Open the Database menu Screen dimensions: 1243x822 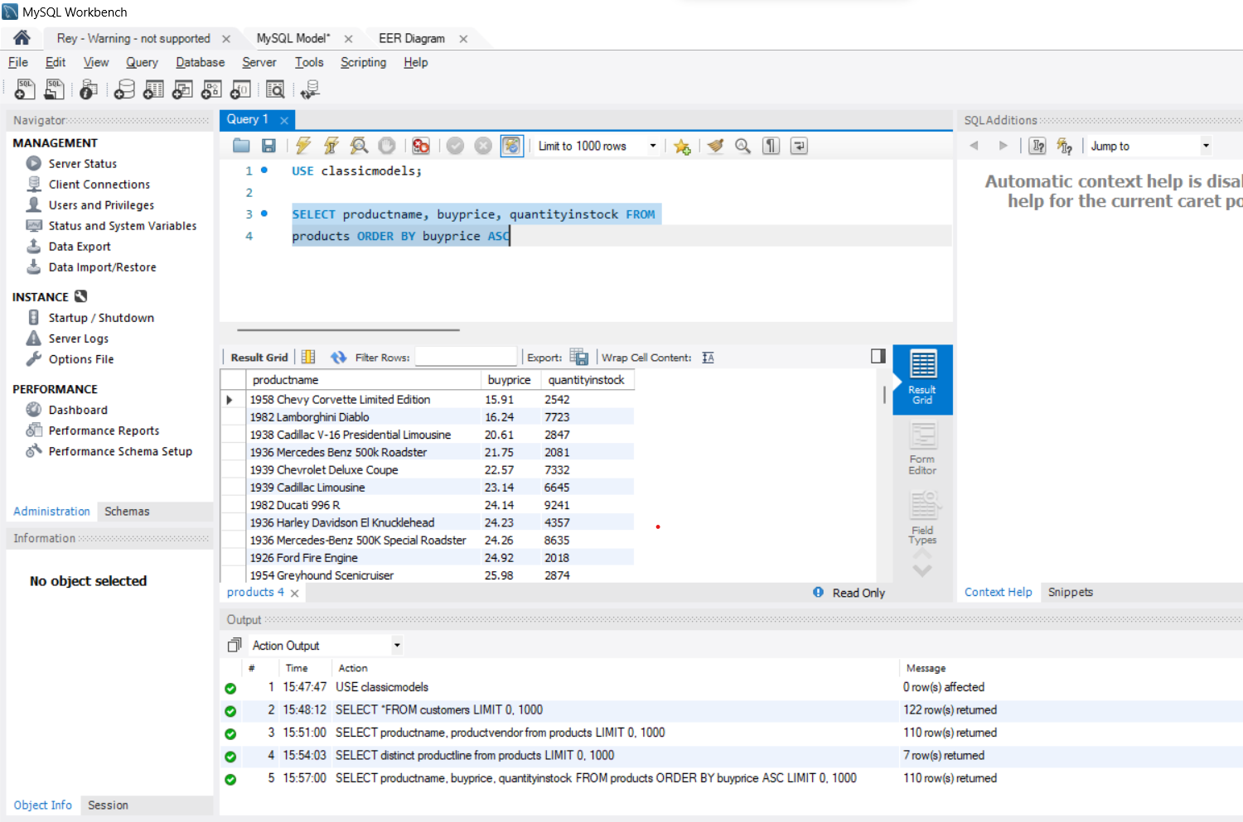coord(200,62)
